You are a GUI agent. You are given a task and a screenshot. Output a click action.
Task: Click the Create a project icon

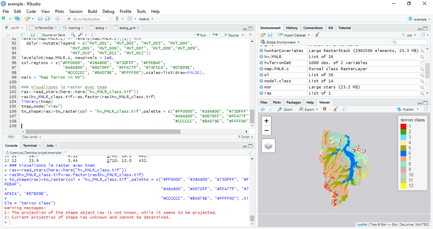(x=17, y=19)
